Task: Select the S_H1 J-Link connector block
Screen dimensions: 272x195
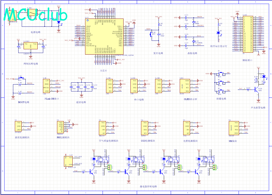Action: [x=46, y=86]
